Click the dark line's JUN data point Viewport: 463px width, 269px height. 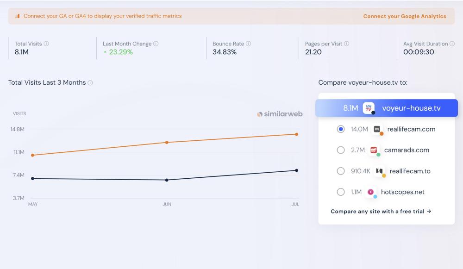click(x=167, y=180)
